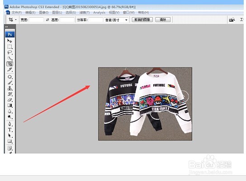The width and height of the screenshot is (246, 181).
Task: Select the Magic Wand tool
Action: tap(10, 58)
